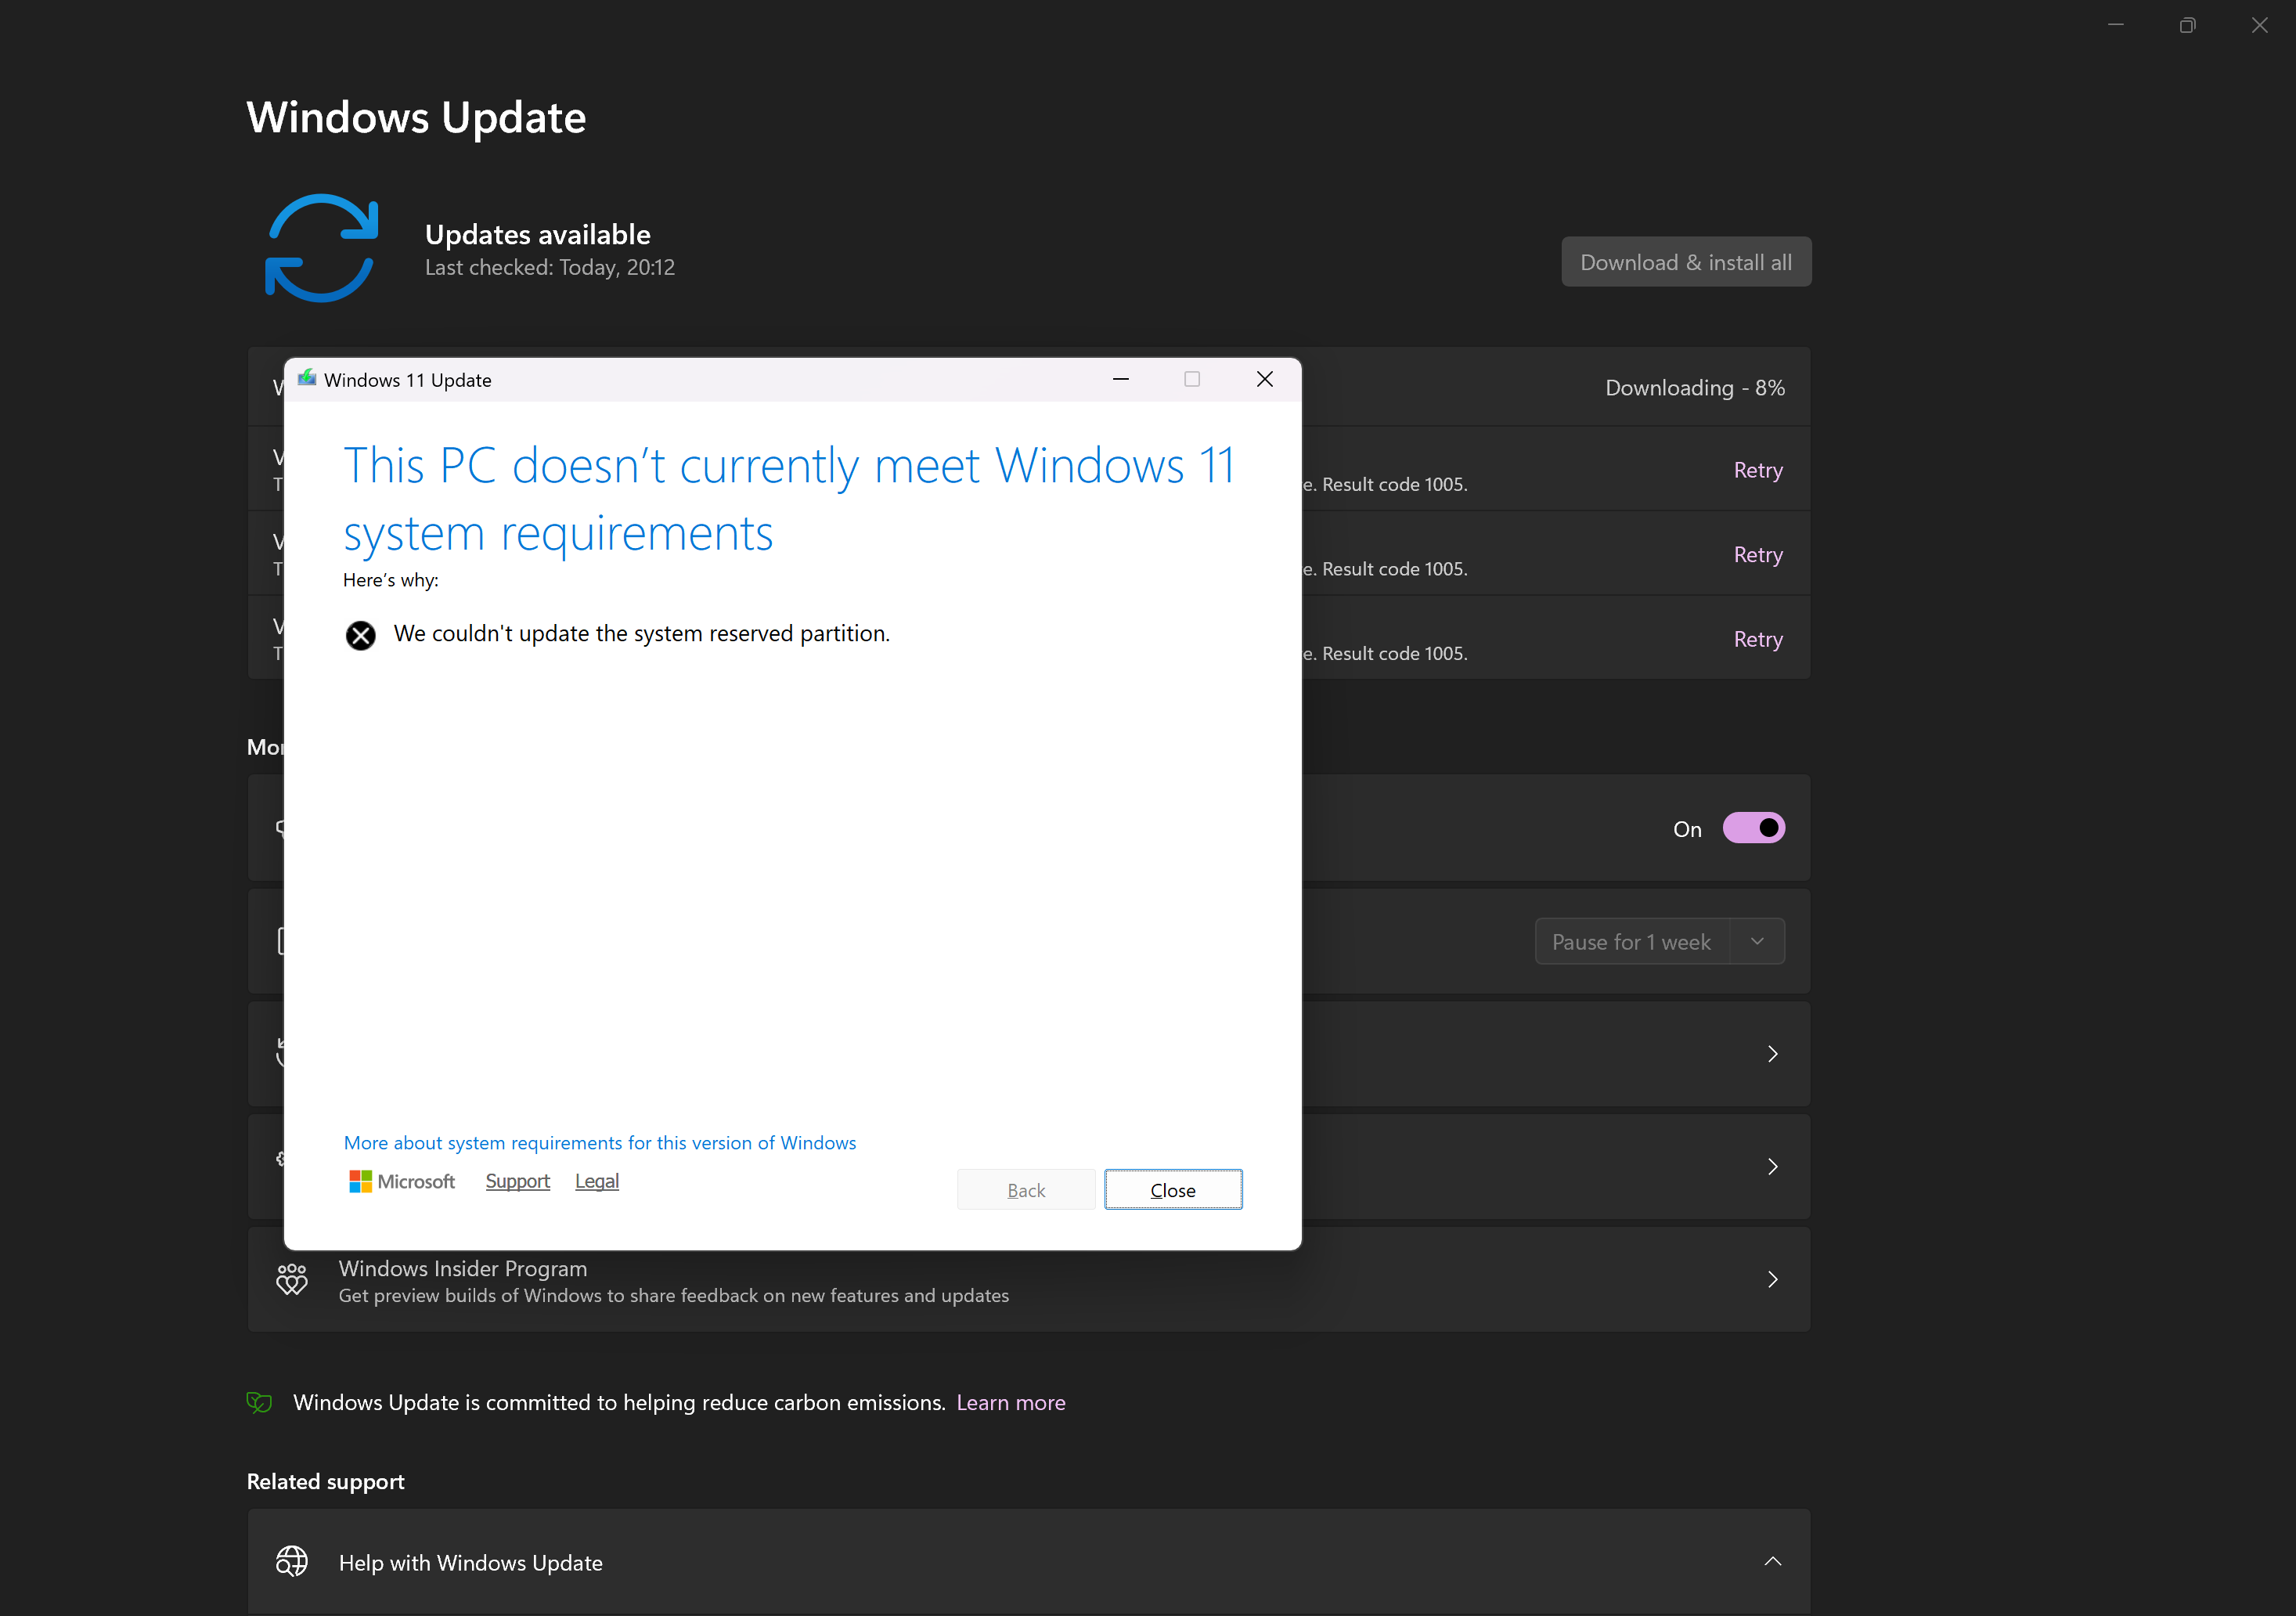This screenshot has height=1616, width=2296.
Task: Click the black X error icon in dialog
Action: coord(360,635)
